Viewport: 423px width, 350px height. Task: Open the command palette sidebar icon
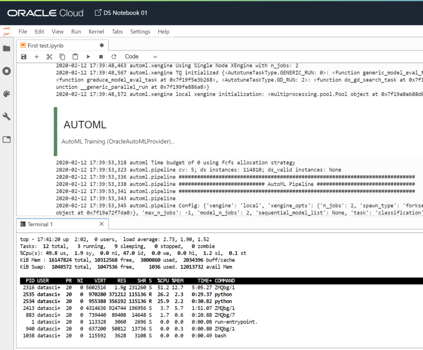(x=6, y=94)
